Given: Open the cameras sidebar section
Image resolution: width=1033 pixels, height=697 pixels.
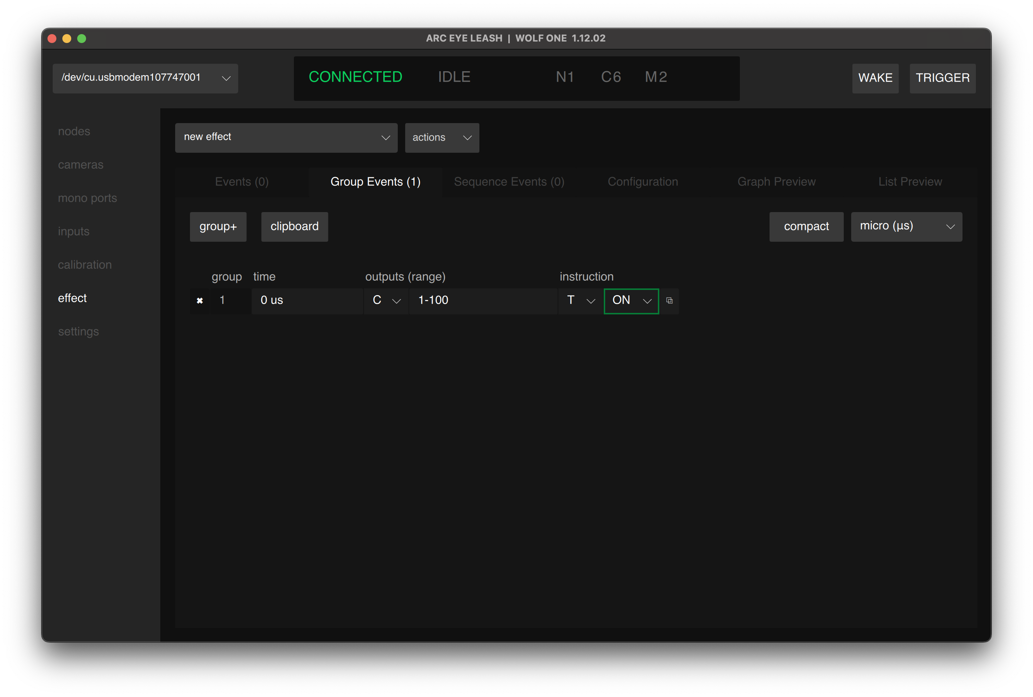Looking at the screenshot, I should pos(81,165).
